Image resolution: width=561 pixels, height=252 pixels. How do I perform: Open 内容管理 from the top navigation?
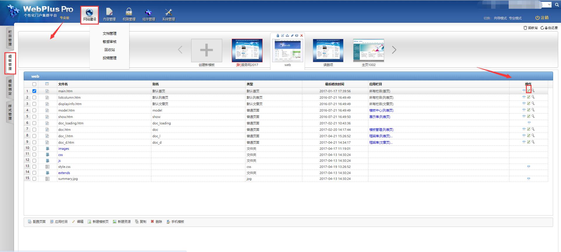109,15
